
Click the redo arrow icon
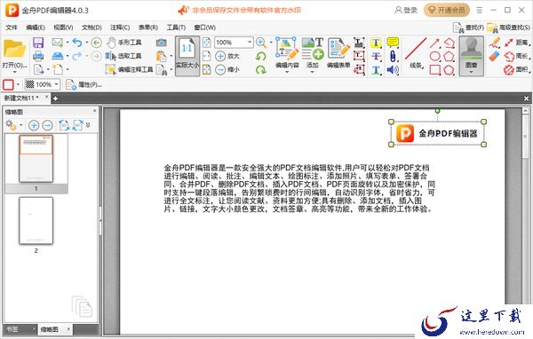[x=77, y=56]
